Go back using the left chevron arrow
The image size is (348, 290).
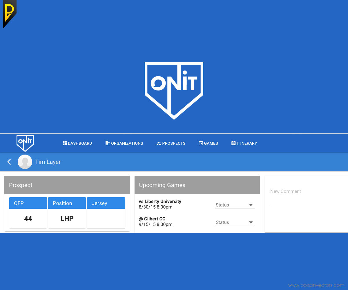click(9, 162)
